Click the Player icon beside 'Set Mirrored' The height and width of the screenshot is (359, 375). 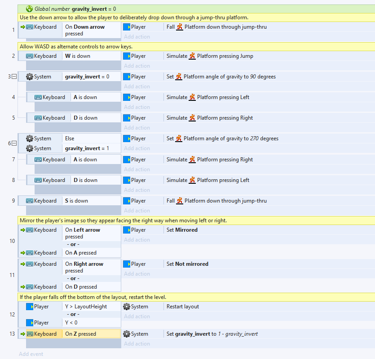click(x=127, y=230)
